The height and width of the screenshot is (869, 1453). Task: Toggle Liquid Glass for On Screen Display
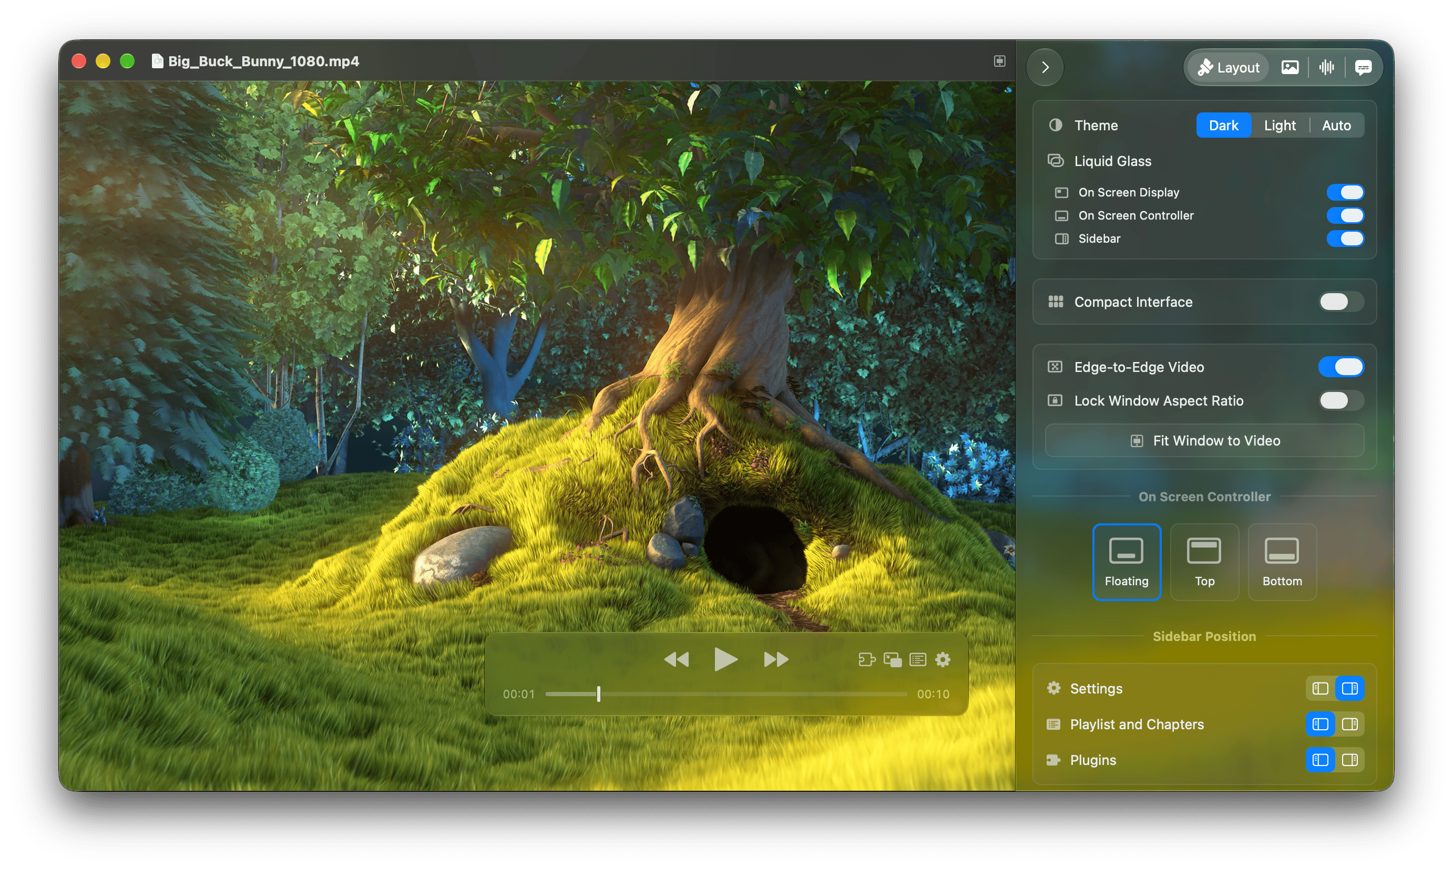pyautogui.click(x=1345, y=192)
